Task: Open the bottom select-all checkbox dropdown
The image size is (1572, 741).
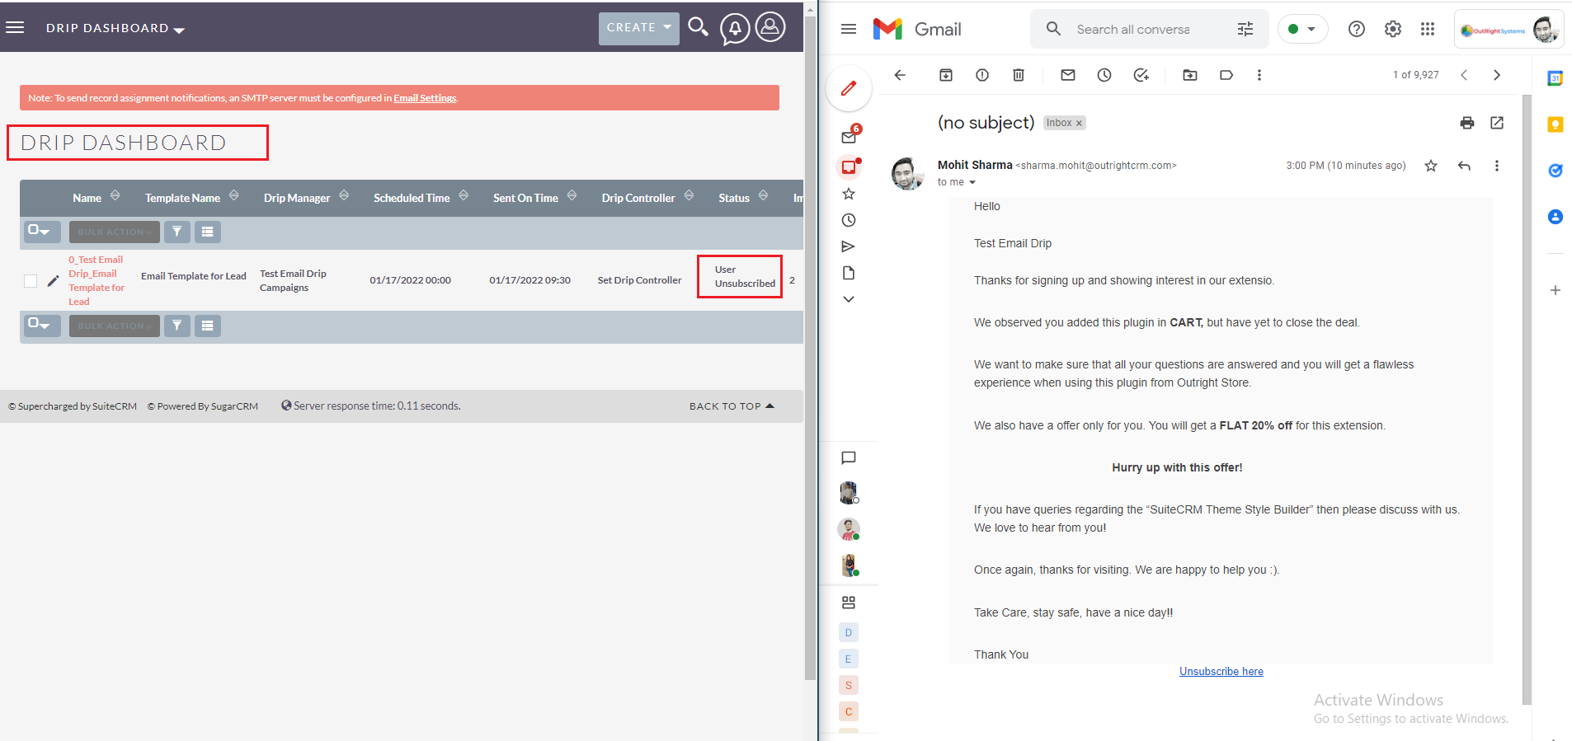Action: click(41, 326)
